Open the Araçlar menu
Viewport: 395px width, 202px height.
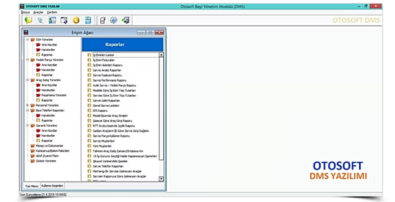(x=38, y=12)
